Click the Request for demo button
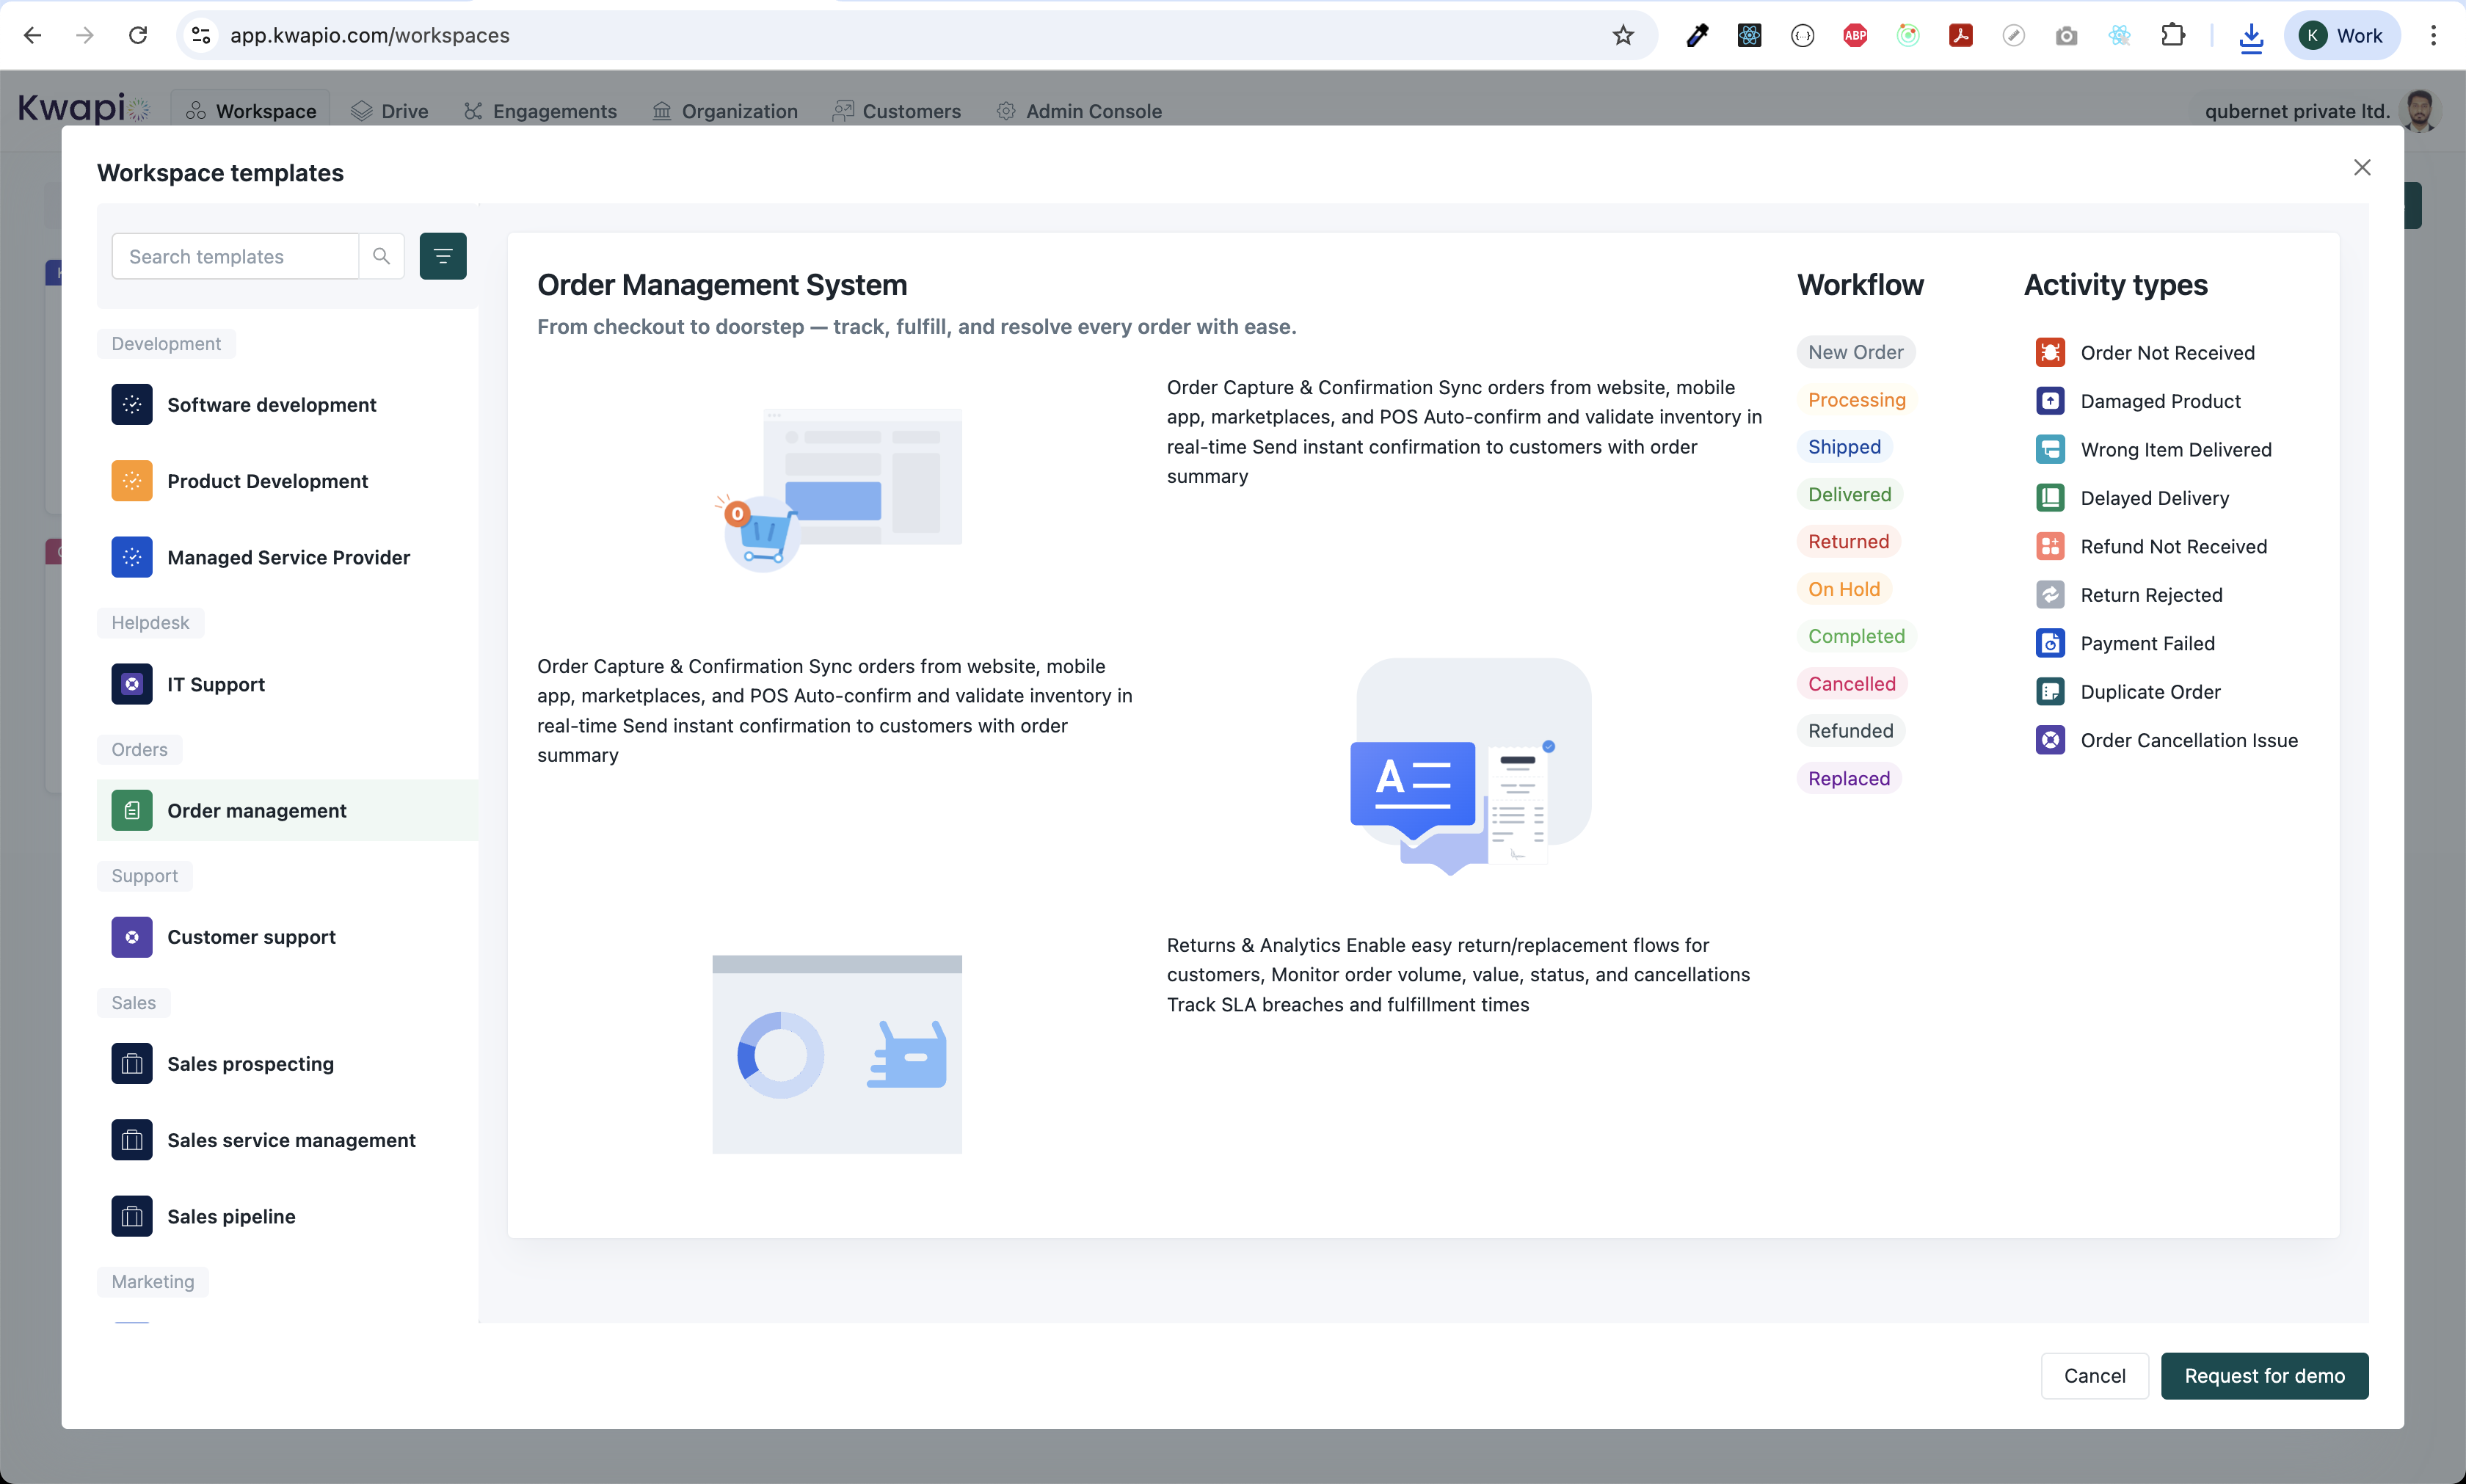 [2264, 1376]
